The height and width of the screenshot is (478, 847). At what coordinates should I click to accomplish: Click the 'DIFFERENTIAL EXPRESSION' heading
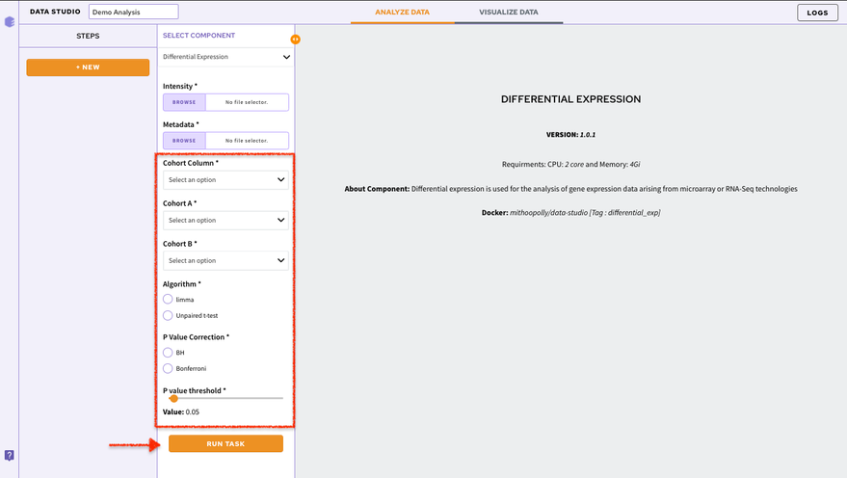point(571,99)
